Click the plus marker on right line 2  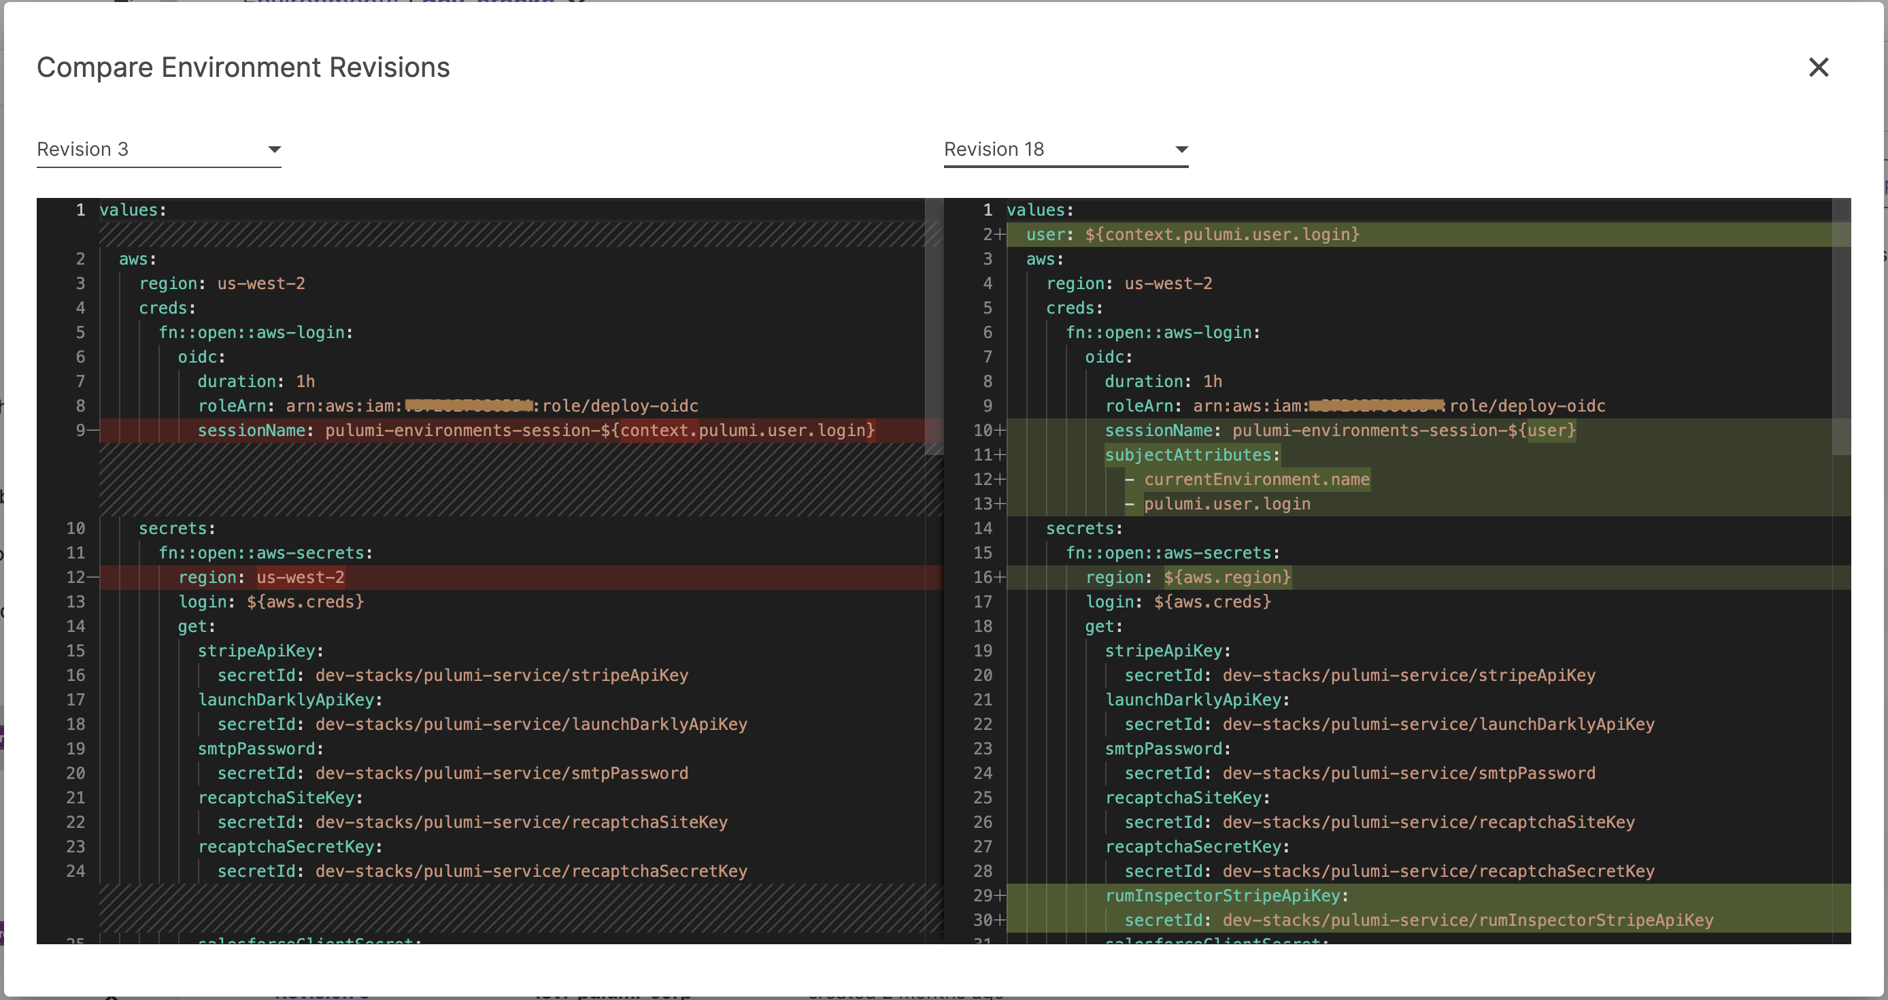pos(1000,235)
